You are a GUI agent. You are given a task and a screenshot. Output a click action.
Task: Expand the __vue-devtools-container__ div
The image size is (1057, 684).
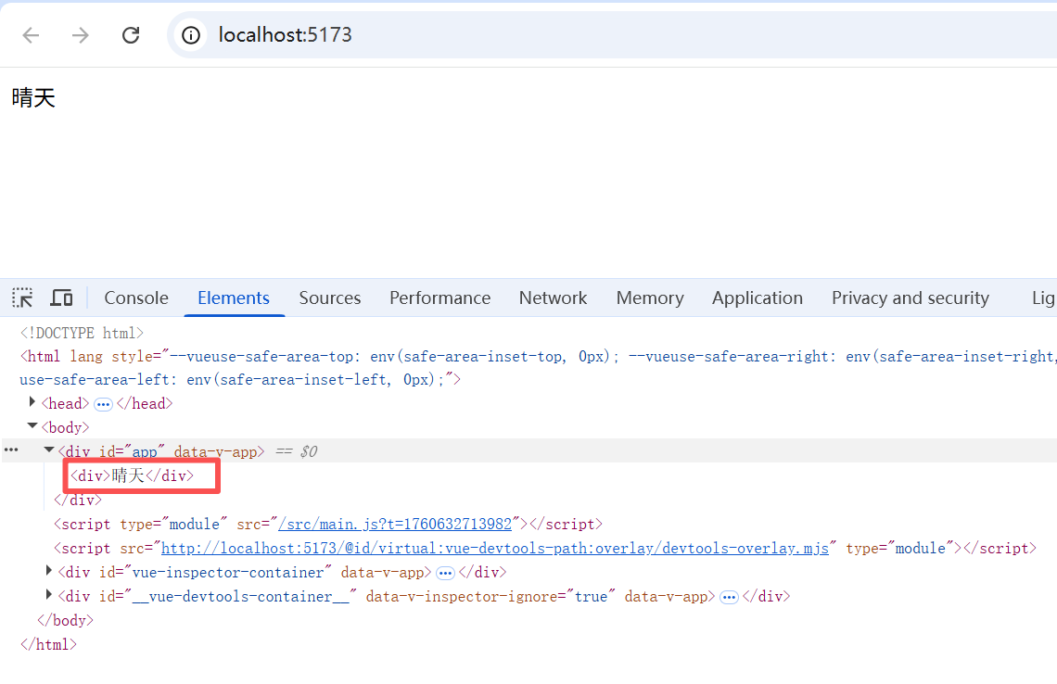(x=48, y=595)
